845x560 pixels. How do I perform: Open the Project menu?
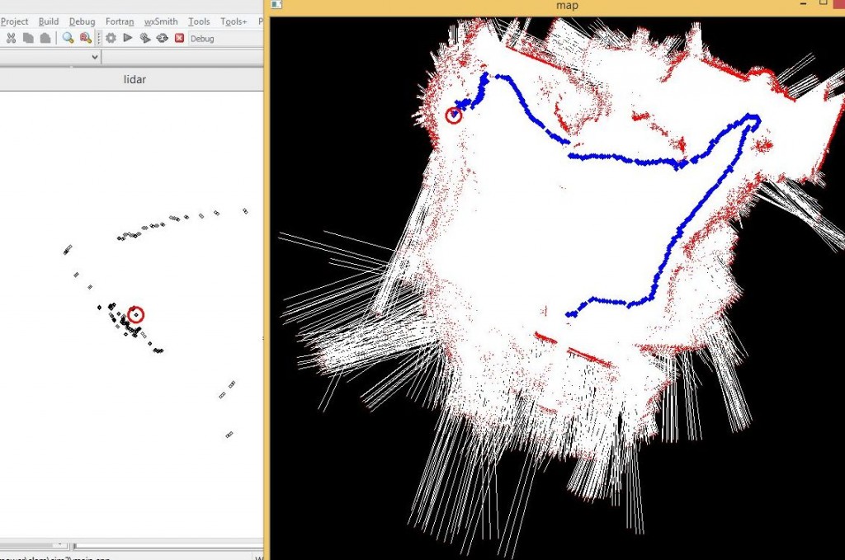(15, 21)
